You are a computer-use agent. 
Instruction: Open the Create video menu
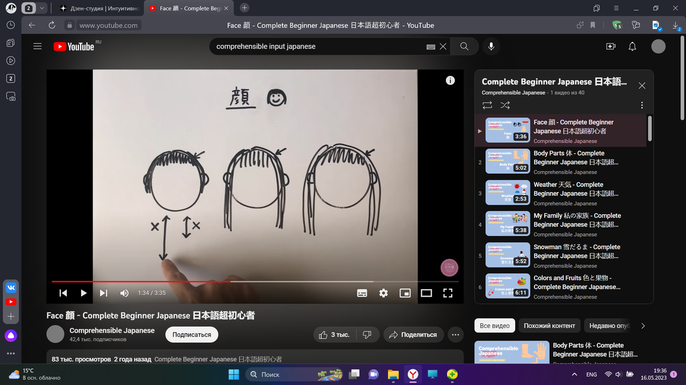611,47
